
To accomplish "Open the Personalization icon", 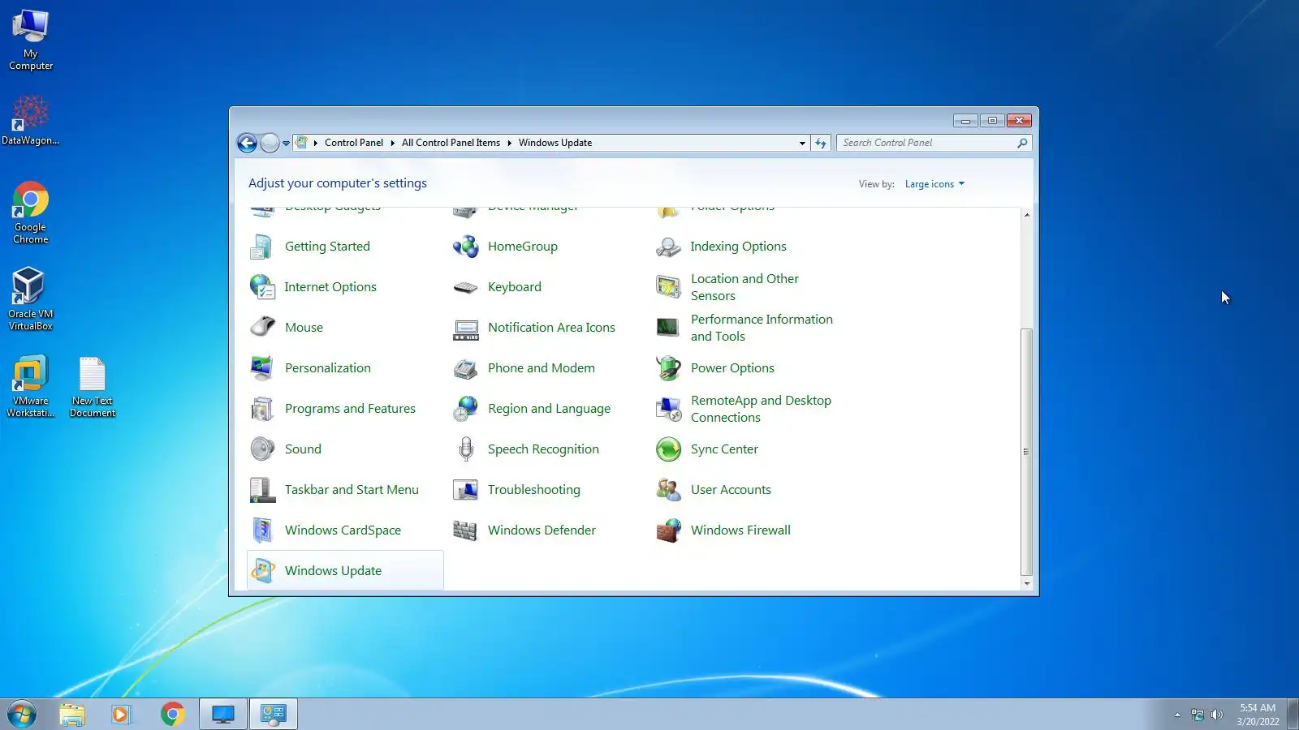I will (x=261, y=368).
